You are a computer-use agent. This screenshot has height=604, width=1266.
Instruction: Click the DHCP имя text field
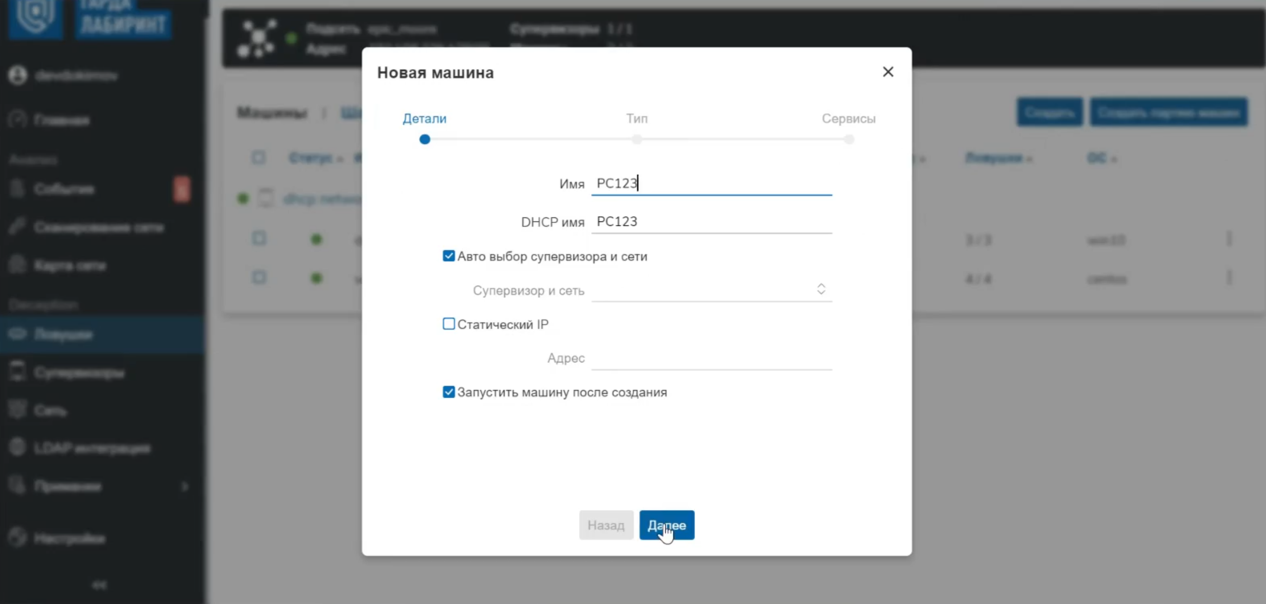click(711, 222)
